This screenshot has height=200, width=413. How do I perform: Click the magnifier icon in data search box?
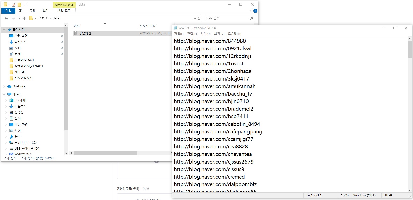click(x=251, y=18)
